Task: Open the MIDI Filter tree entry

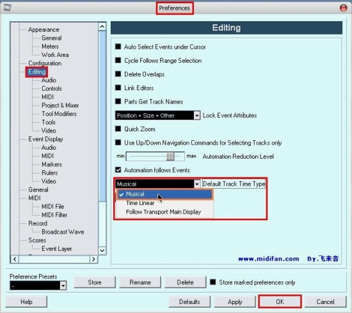Action: [54, 215]
